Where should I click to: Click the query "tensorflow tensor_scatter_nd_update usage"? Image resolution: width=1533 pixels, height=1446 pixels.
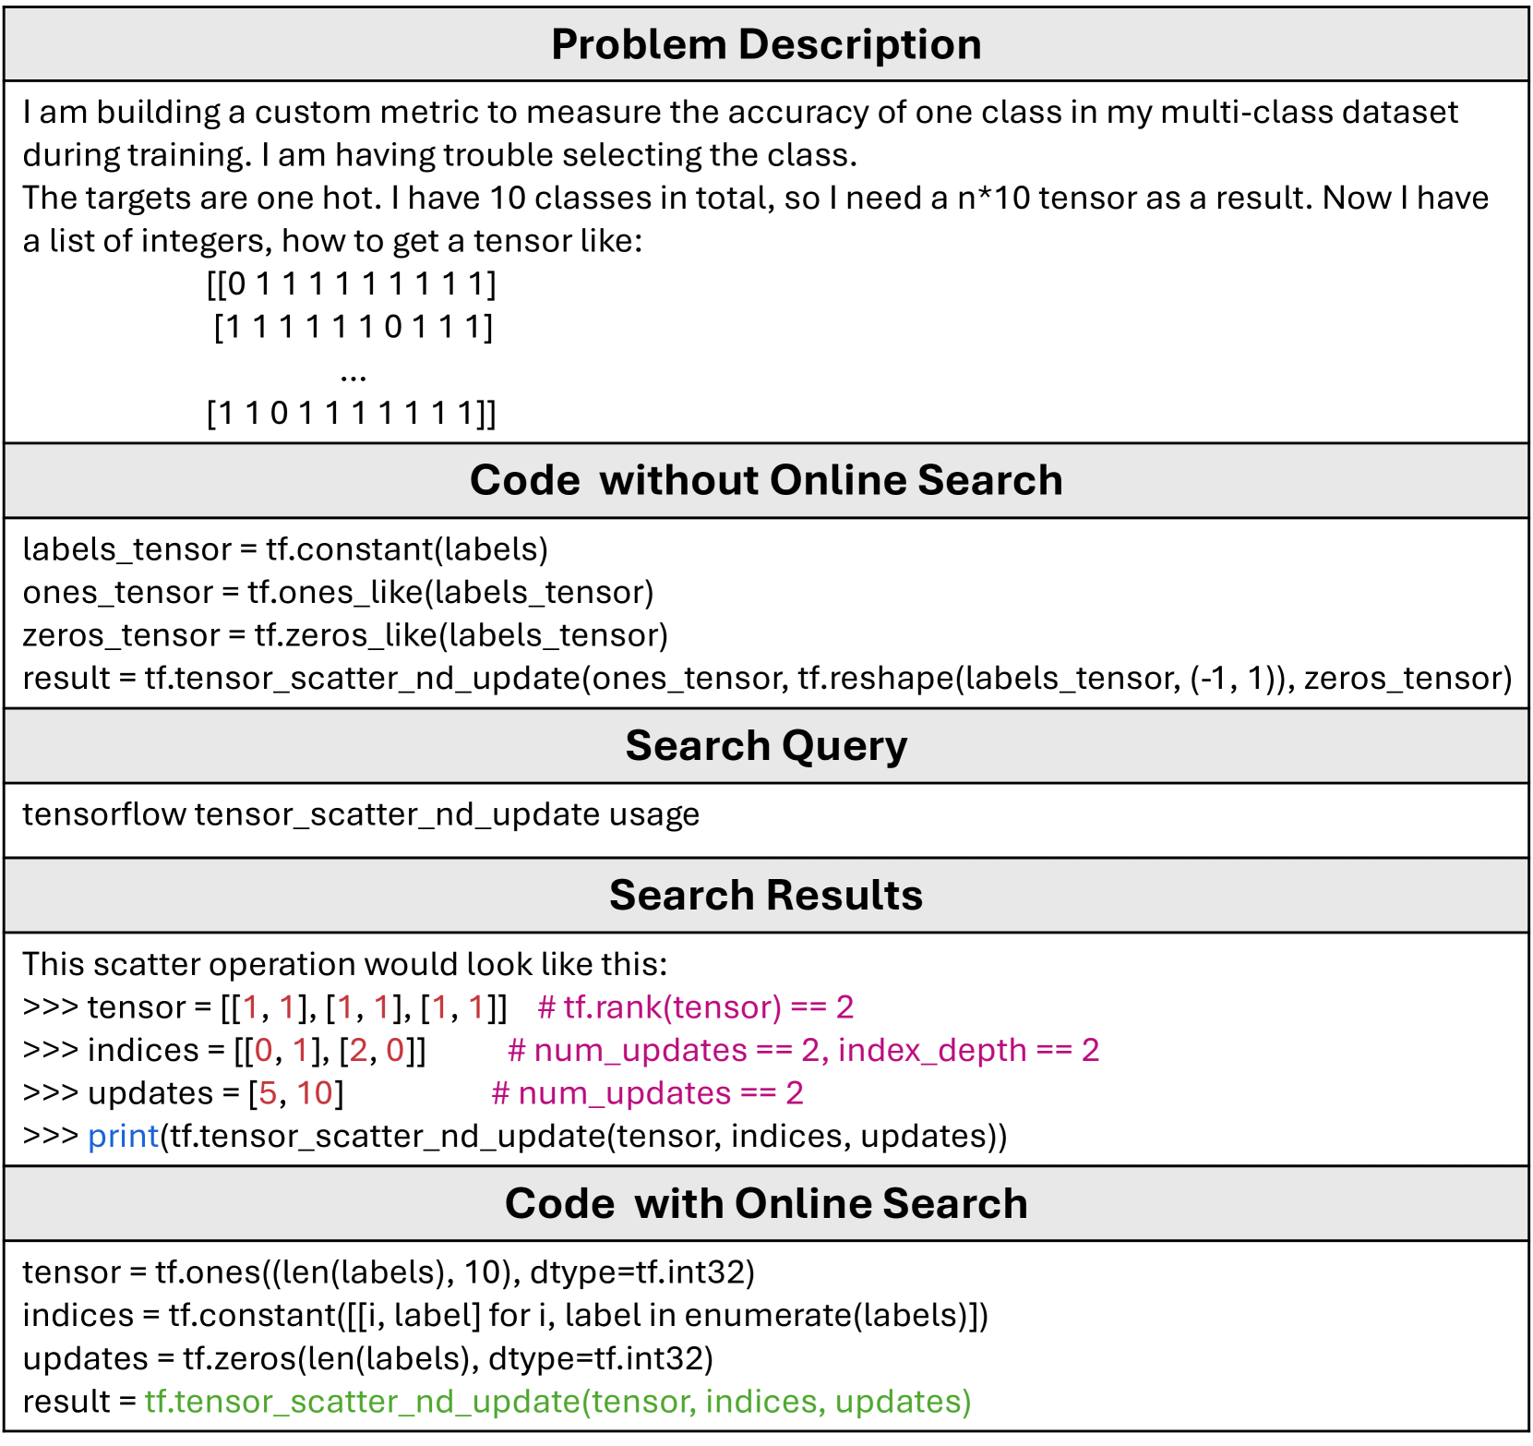[361, 814]
